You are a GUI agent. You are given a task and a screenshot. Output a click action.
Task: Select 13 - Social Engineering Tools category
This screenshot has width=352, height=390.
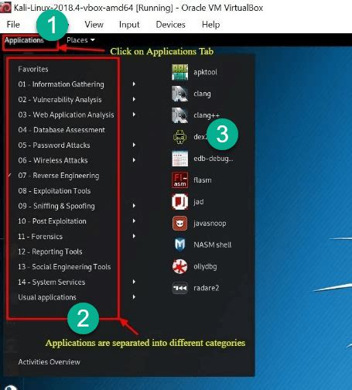coord(64,267)
